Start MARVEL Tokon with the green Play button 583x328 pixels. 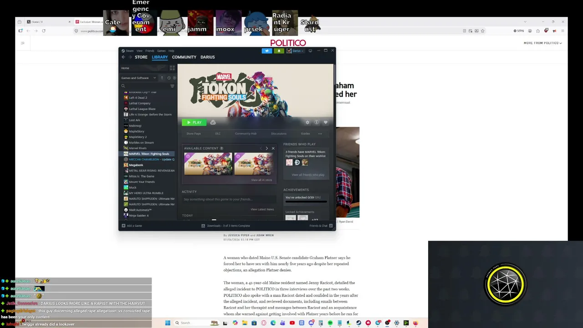point(194,123)
